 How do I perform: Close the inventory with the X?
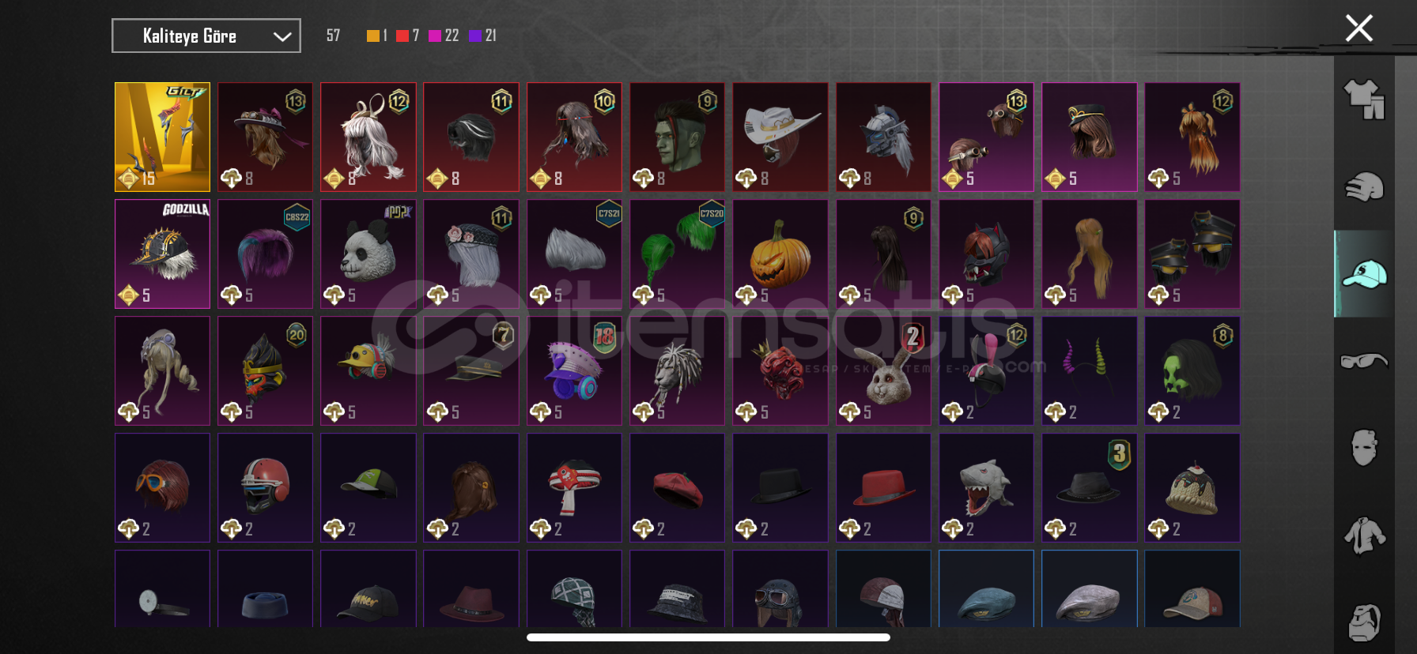point(1358,28)
